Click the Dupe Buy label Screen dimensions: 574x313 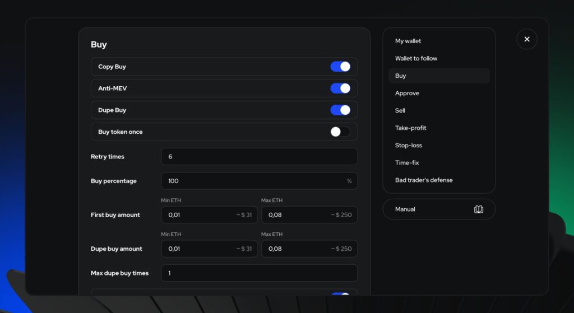pyautogui.click(x=112, y=110)
